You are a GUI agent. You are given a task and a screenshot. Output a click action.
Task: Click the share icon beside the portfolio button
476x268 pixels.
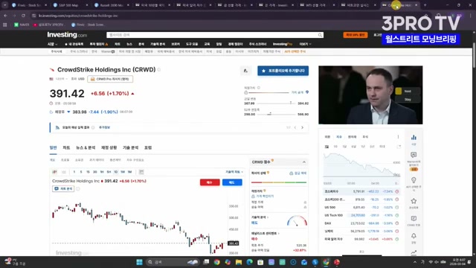click(x=246, y=71)
